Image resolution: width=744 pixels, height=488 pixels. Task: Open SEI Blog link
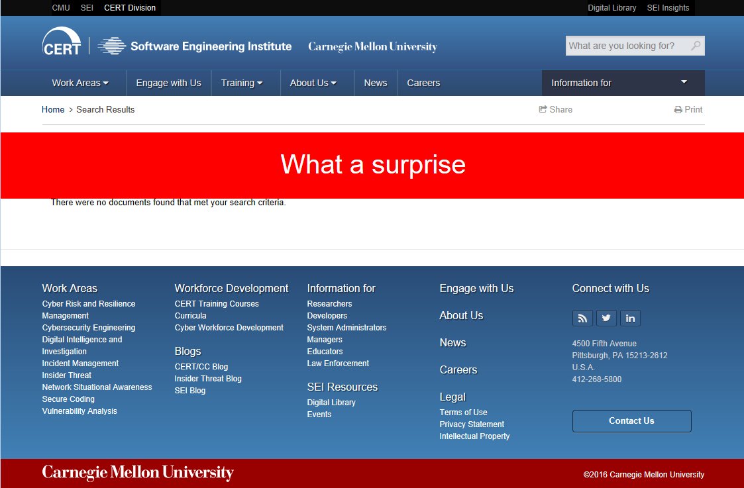(189, 390)
